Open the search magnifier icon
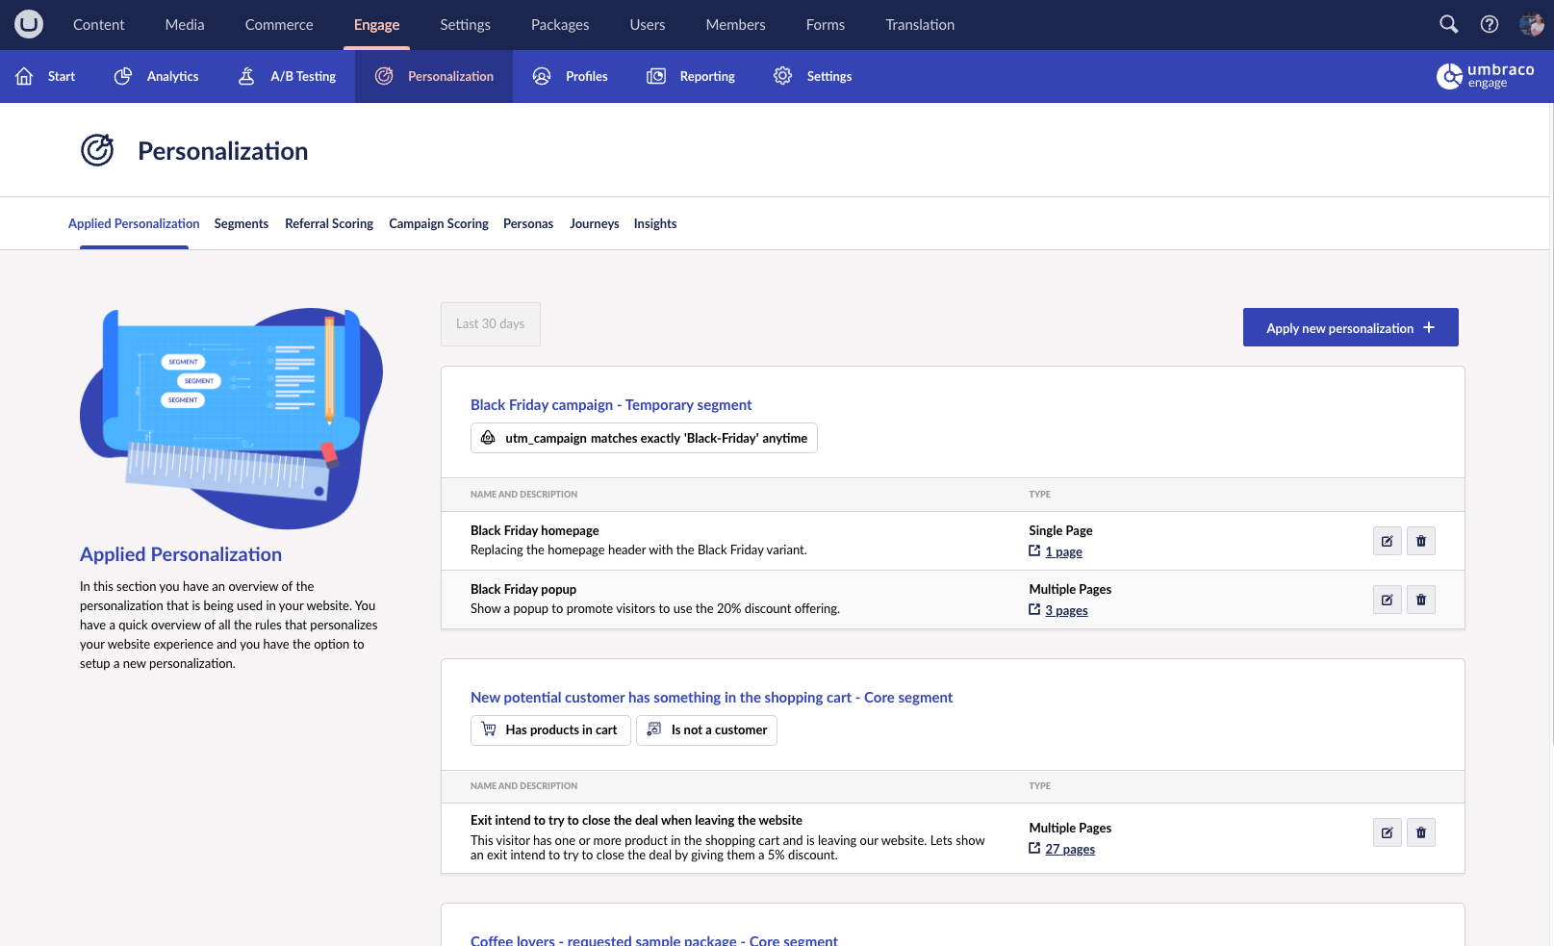The width and height of the screenshot is (1554, 946). [x=1447, y=24]
